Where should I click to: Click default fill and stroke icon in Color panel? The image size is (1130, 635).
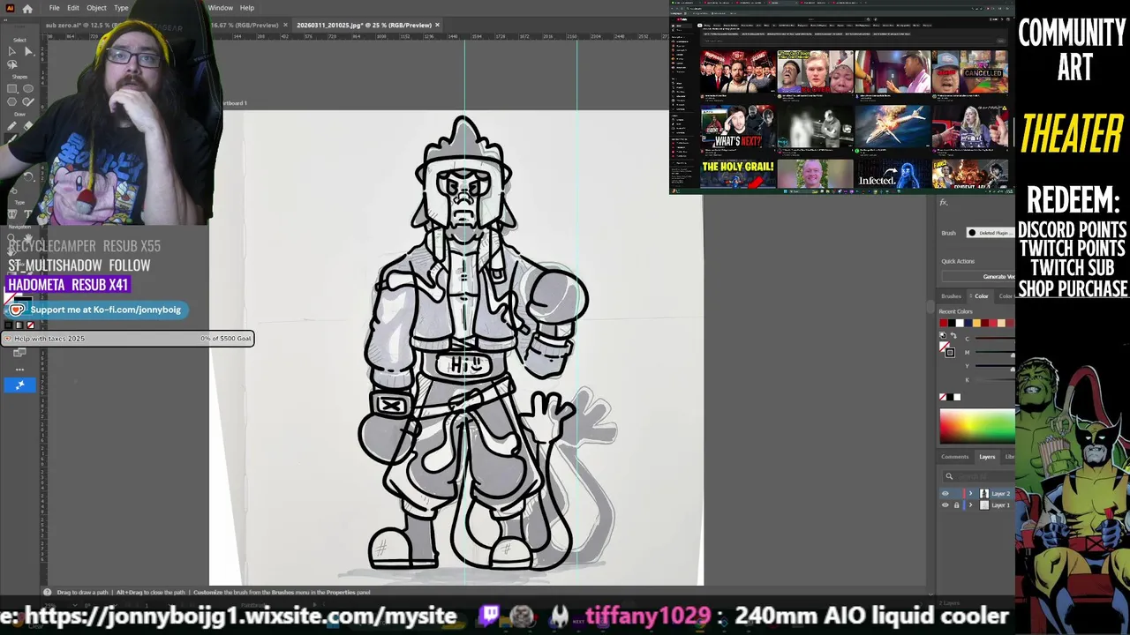coord(943,335)
